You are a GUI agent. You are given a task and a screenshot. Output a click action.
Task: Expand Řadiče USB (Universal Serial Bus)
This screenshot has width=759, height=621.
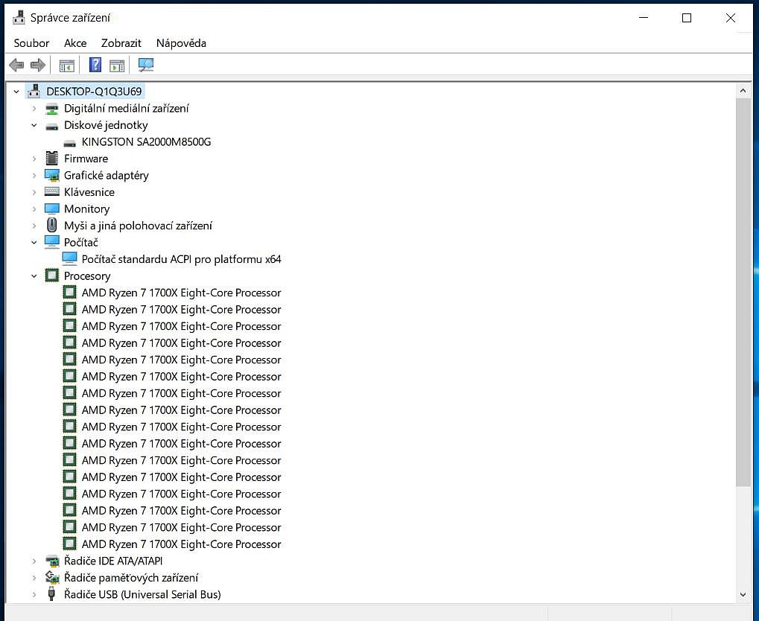[x=34, y=594]
